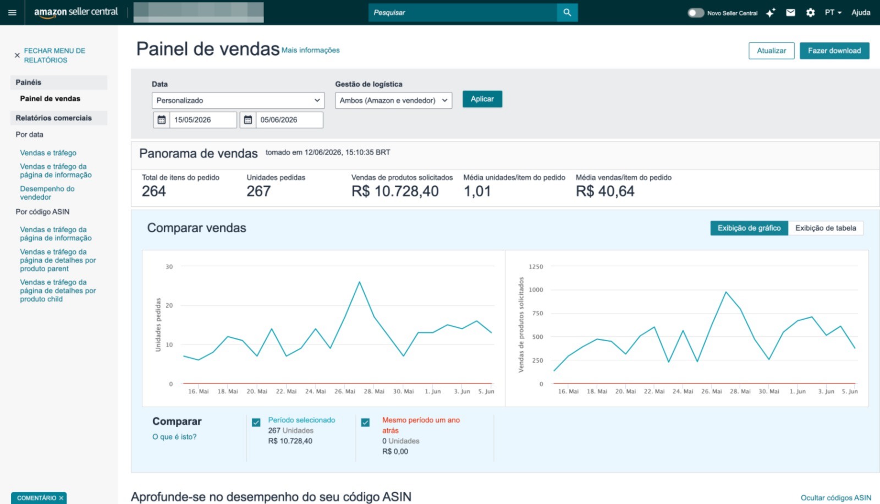Open the Mais informações link
Viewport: 880px width, 504px height.
tap(311, 50)
